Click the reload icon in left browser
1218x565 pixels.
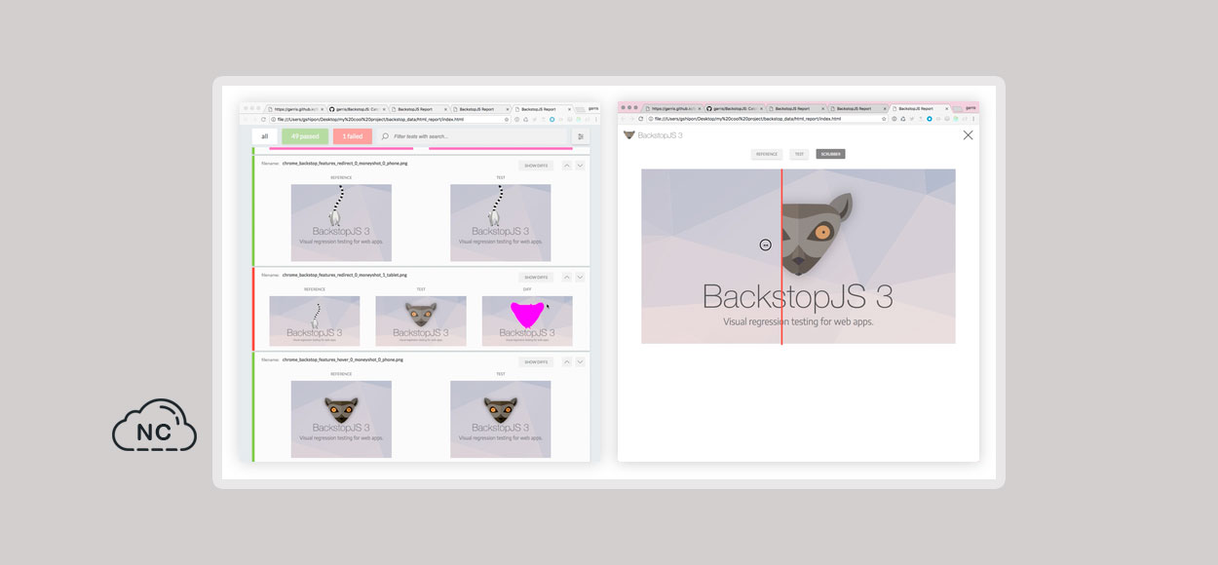(263, 119)
